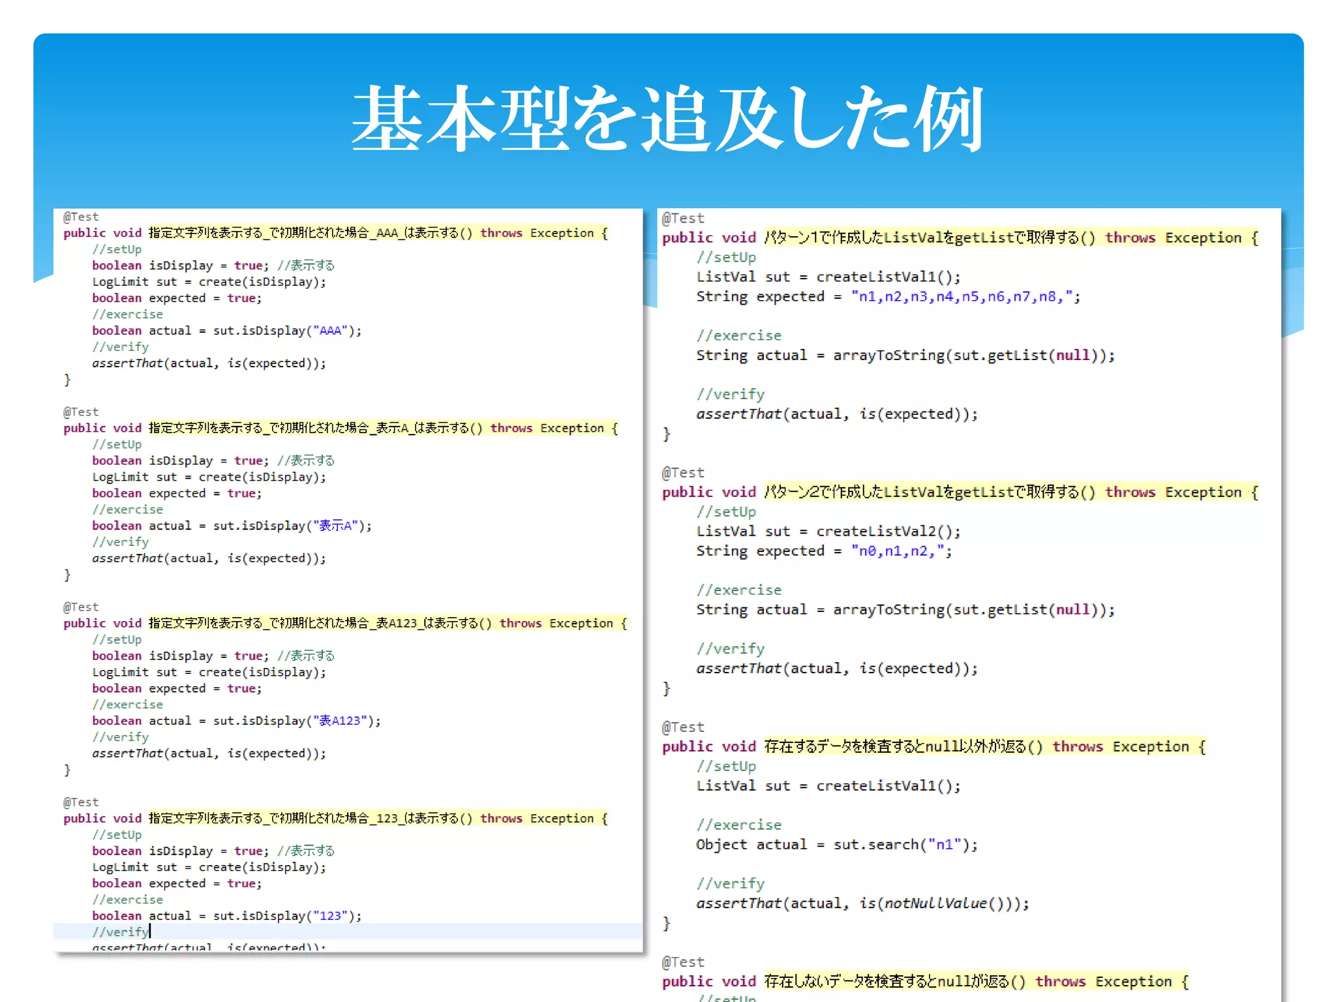Click the highlighted //verify line with cursor

[121, 932]
